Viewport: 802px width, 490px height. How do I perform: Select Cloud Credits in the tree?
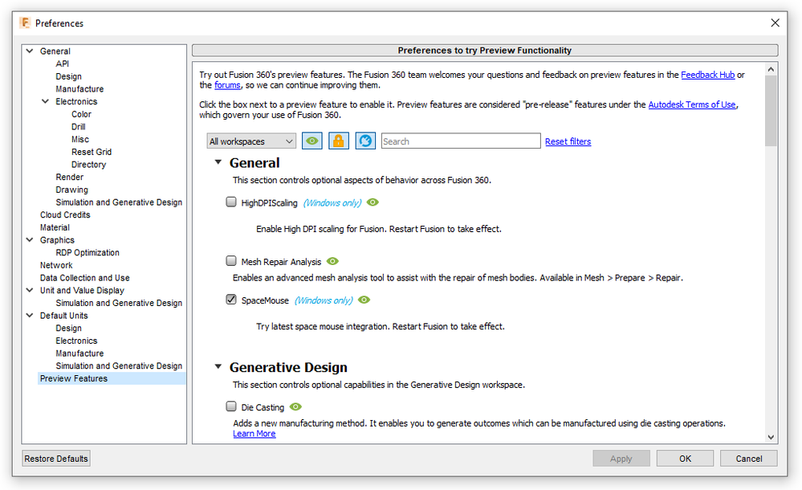click(x=65, y=214)
